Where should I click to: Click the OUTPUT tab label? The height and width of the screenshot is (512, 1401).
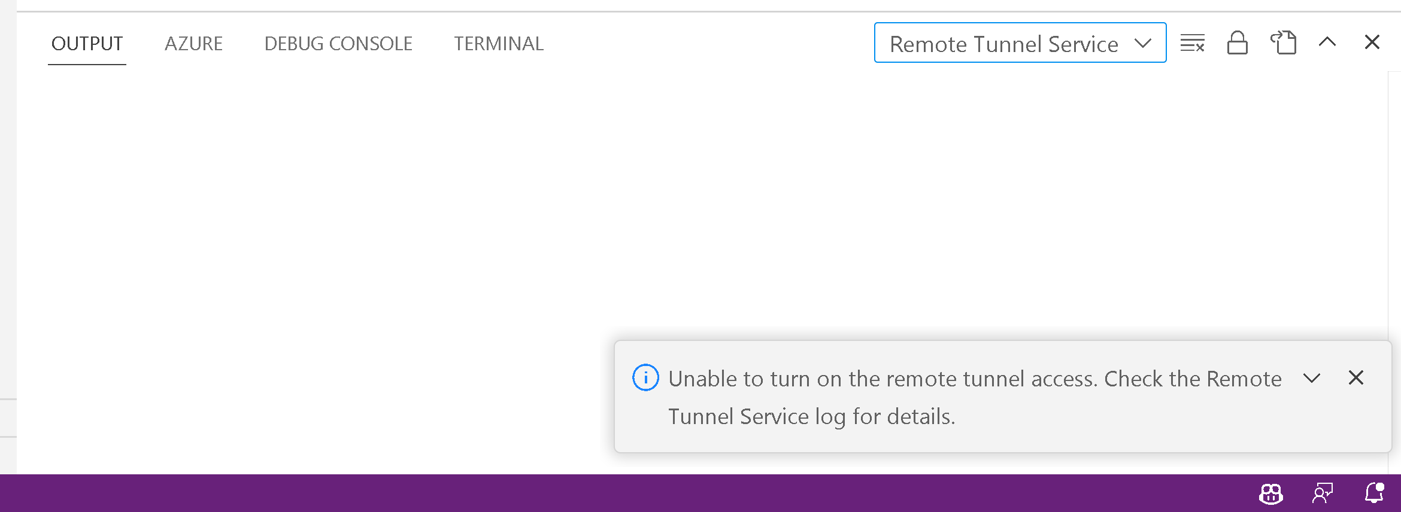coord(87,42)
